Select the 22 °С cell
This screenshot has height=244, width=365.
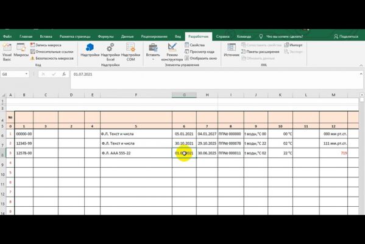pos(280,153)
